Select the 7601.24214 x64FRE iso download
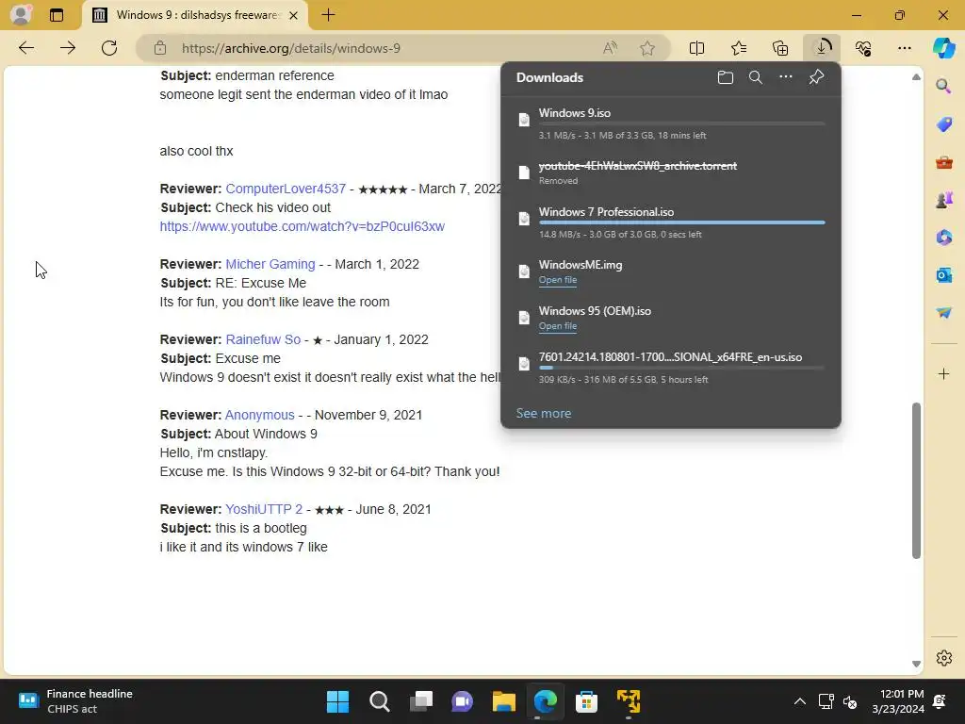 [671, 368]
